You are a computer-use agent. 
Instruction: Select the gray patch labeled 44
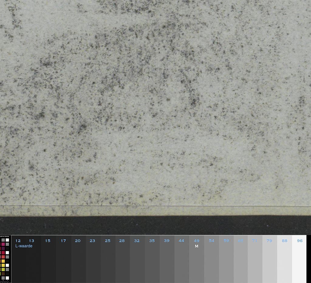click(181, 261)
